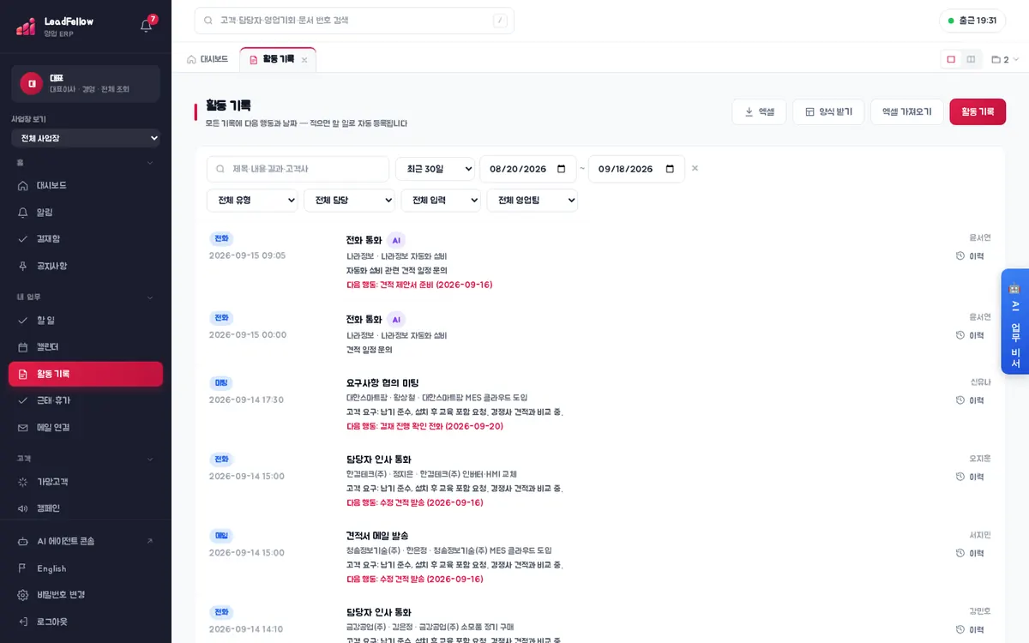Focus the 제목·내용·결과·고객사 search field
Screen dimensions: 1029x643
[298, 169]
